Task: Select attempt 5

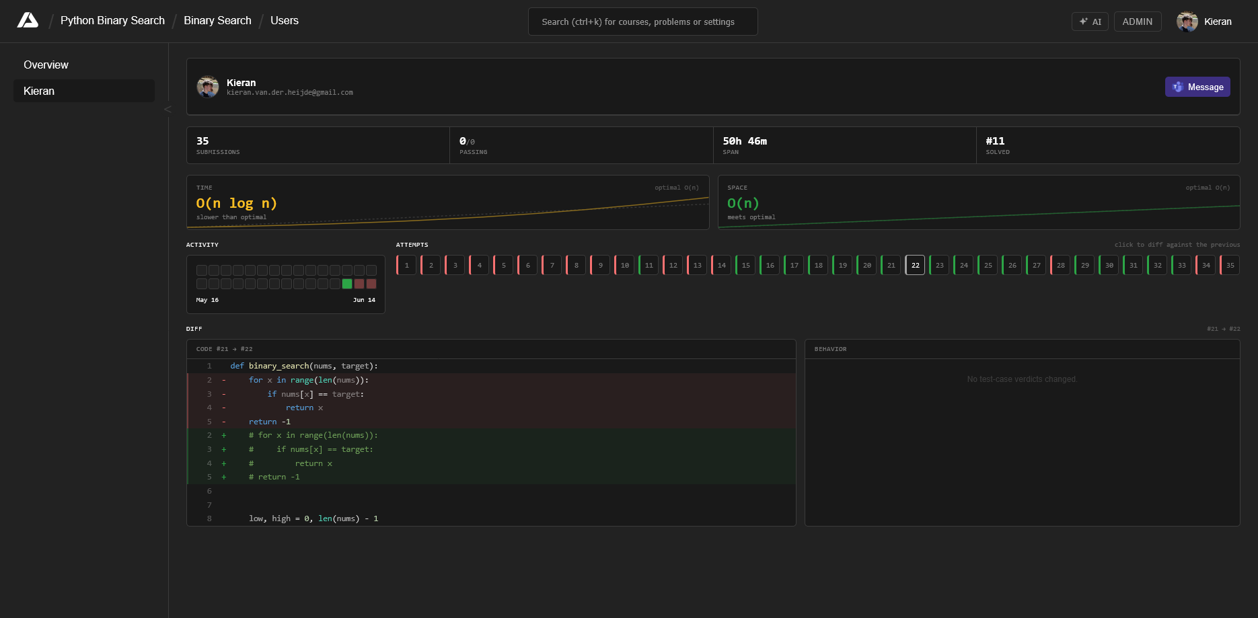Action: coord(503,265)
